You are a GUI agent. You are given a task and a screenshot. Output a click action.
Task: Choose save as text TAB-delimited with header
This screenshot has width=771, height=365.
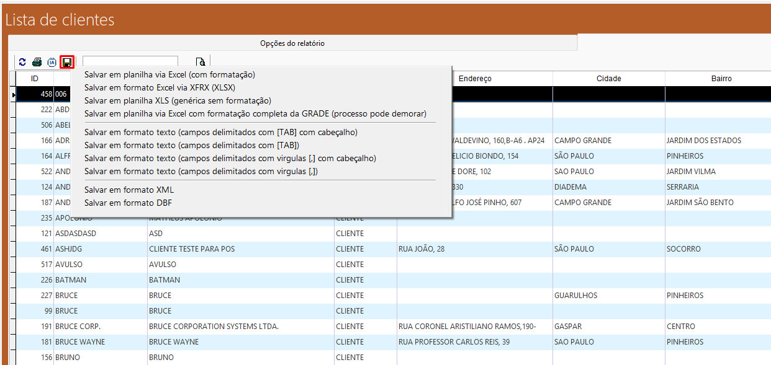click(x=220, y=132)
